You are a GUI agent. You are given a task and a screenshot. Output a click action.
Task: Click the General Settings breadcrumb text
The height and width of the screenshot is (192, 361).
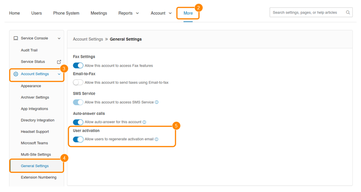coord(126,39)
